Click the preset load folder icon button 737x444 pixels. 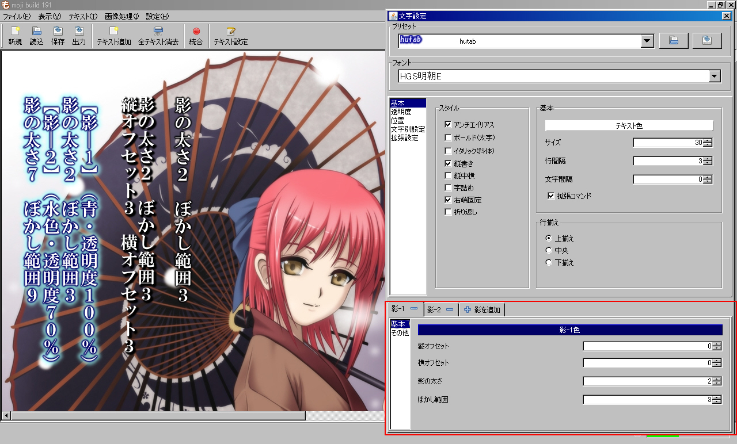tap(674, 40)
